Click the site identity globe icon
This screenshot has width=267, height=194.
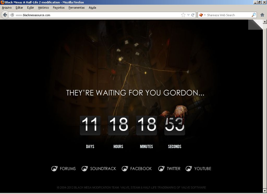[12, 15]
